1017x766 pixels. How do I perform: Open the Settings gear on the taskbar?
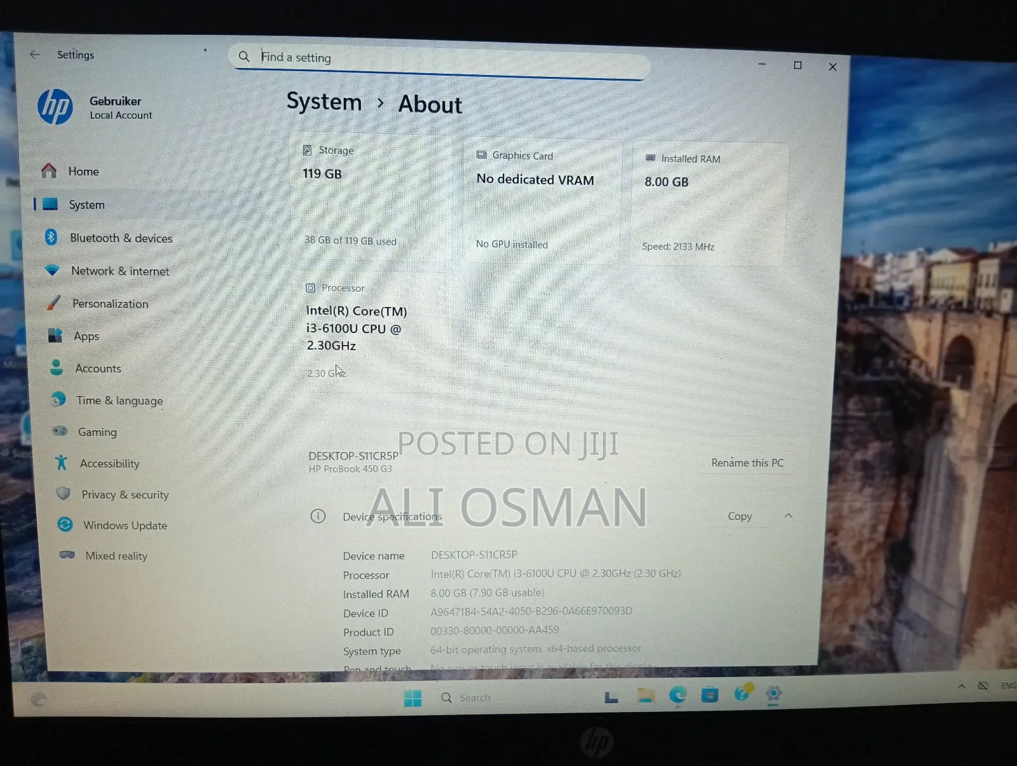(774, 694)
